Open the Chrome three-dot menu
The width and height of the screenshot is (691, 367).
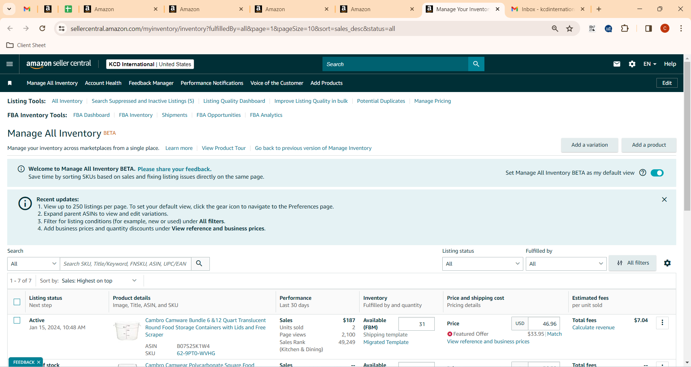point(681,28)
